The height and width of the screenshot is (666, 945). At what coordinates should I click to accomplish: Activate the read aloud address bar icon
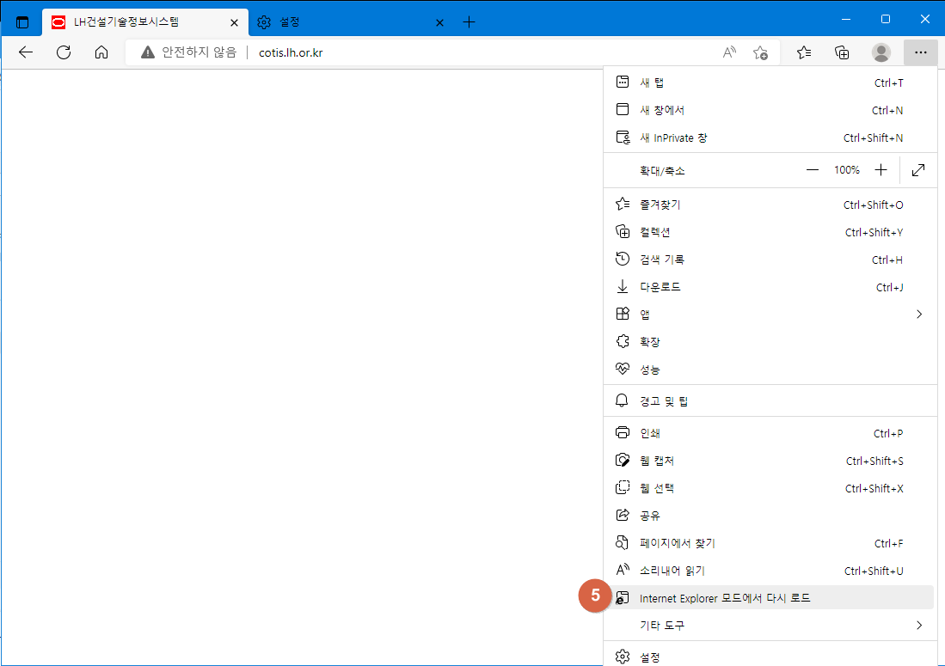729,52
